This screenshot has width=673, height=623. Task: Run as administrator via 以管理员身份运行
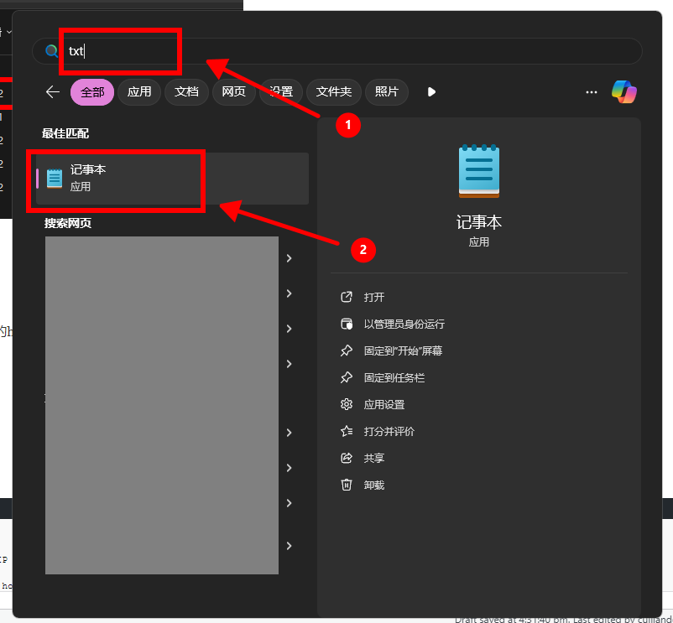tap(404, 324)
